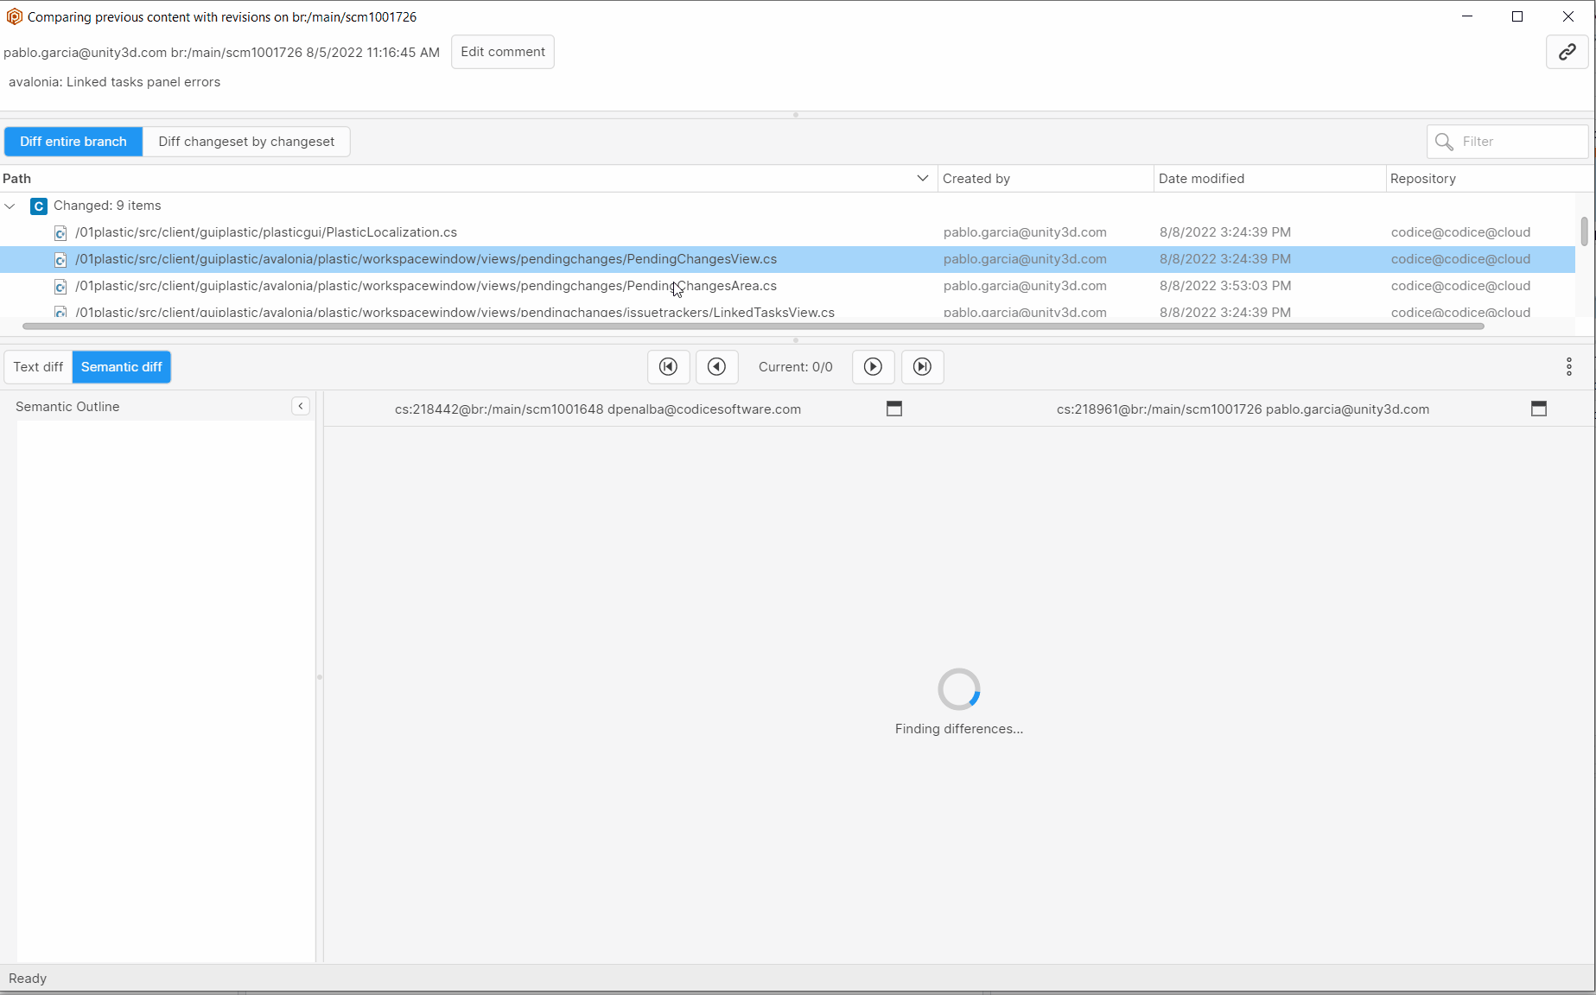Select Diff entire branch mode
The height and width of the screenshot is (995, 1596).
coord(73,141)
